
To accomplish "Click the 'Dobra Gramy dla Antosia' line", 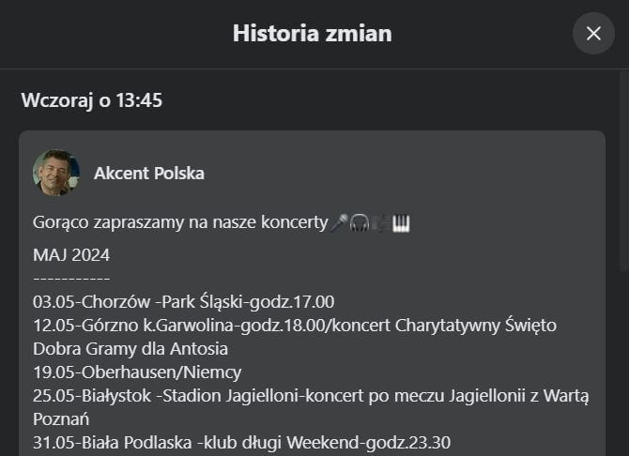I will 130,349.
